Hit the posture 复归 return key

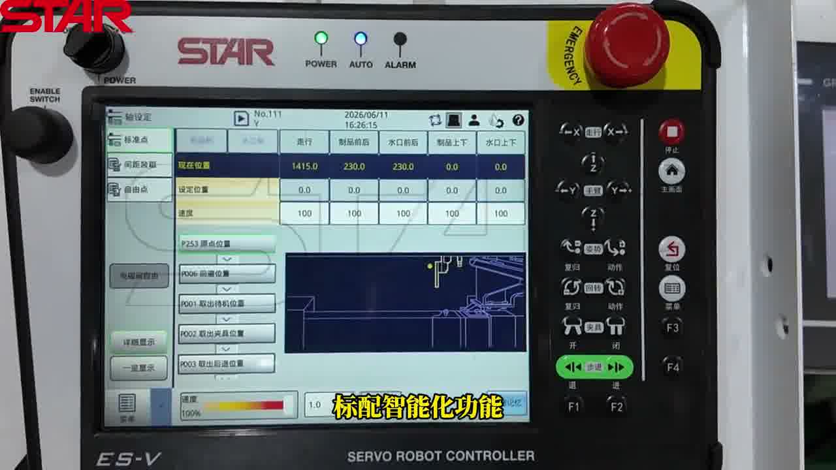(x=571, y=248)
